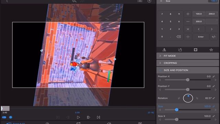The height and width of the screenshot is (124, 220).
Task: Open the help question mark icon
Action: (149, 1)
